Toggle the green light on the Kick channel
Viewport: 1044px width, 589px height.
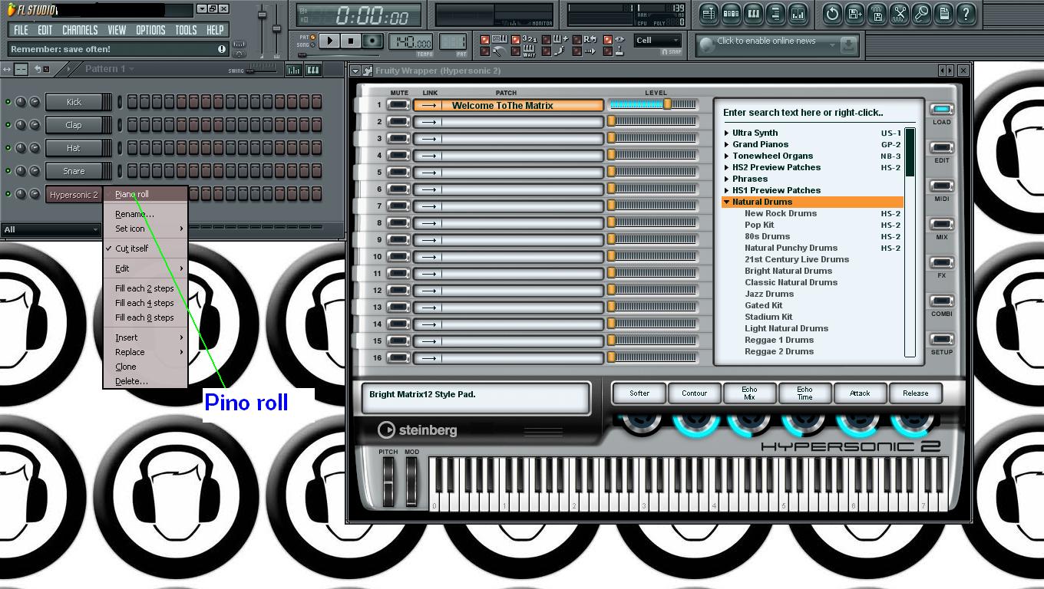tap(8, 101)
